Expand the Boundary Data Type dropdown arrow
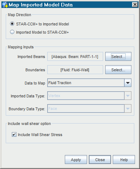 (x=128, y=108)
